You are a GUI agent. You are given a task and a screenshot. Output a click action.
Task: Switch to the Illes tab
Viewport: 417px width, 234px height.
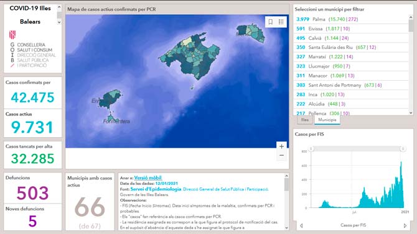pos(305,120)
